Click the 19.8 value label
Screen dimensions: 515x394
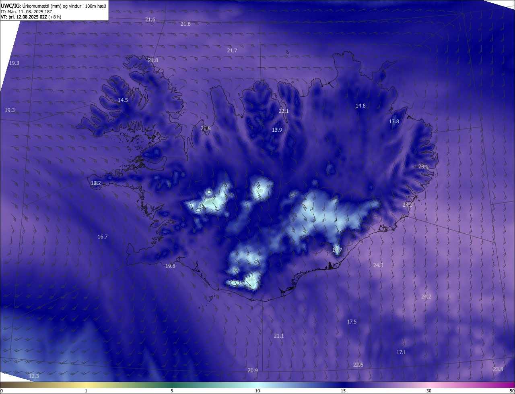[x=170, y=266]
